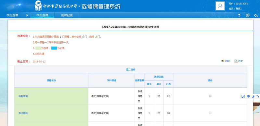Screen dimensions: 260x126
Task: Click the eye icon next to 说明
Action: [223, 61]
